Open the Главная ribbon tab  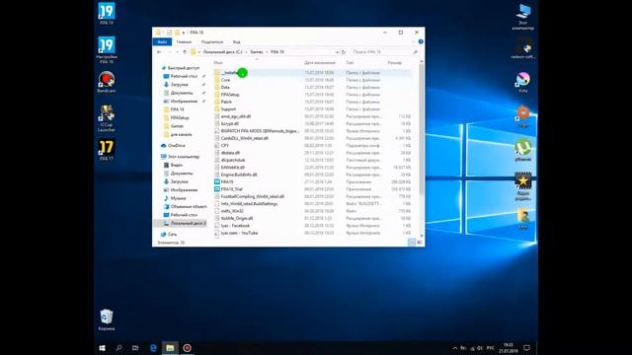(x=184, y=41)
